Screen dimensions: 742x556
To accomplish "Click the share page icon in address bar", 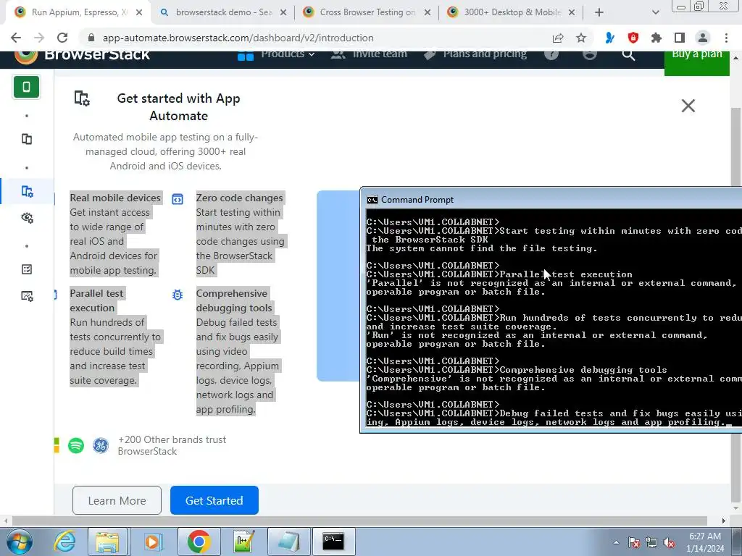I will tap(558, 38).
